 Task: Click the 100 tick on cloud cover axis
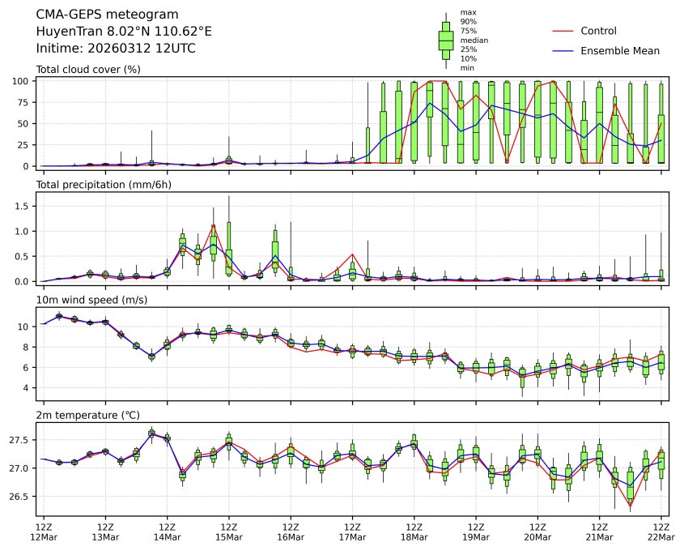tap(22, 81)
